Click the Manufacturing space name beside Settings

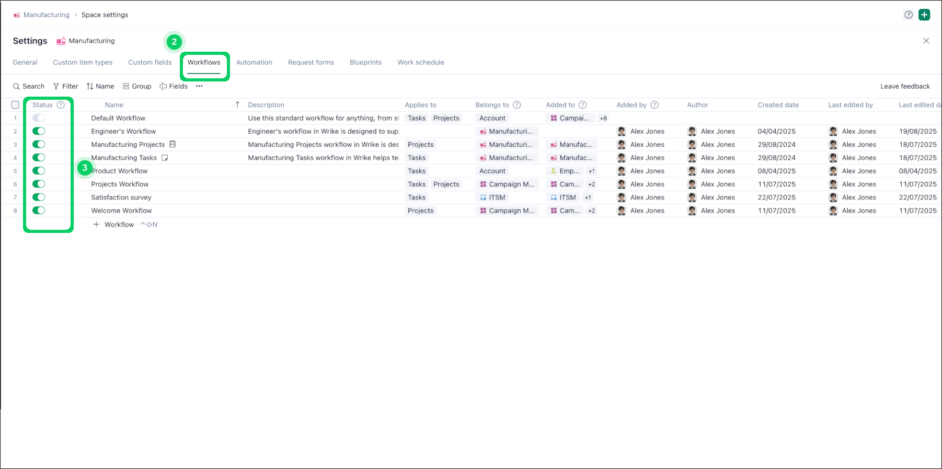pyautogui.click(x=91, y=41)
